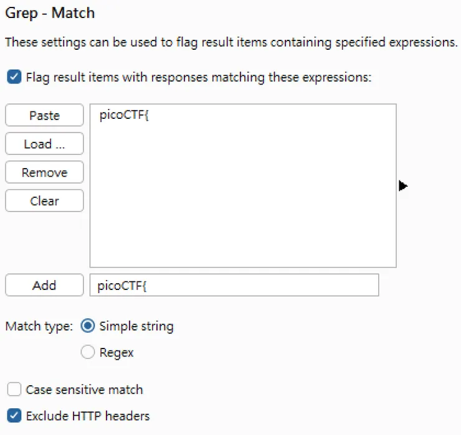The width and height of the screenshot is (461, 435).
Task: Click the Remove button
Action: (x=44, y=172)
